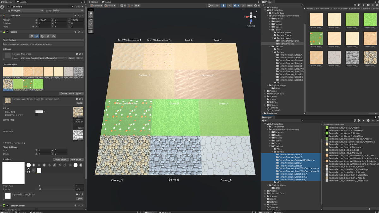Toggle scene audio mute icon
This screenshot has height=213, width=379.
[230, 6]
